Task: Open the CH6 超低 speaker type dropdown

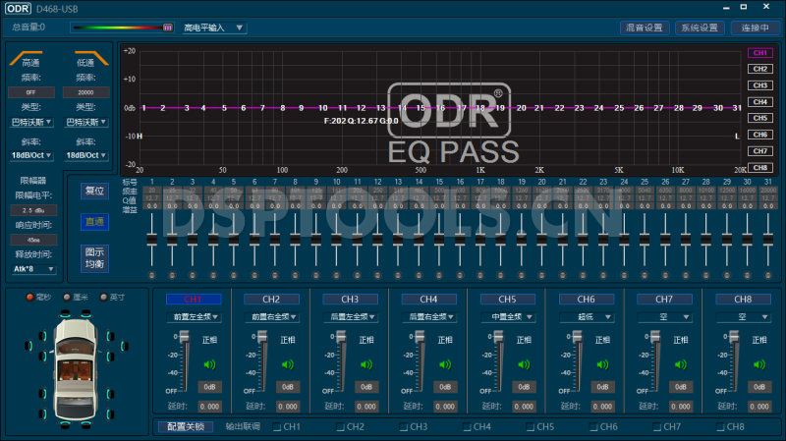Action: click(587, 316)
